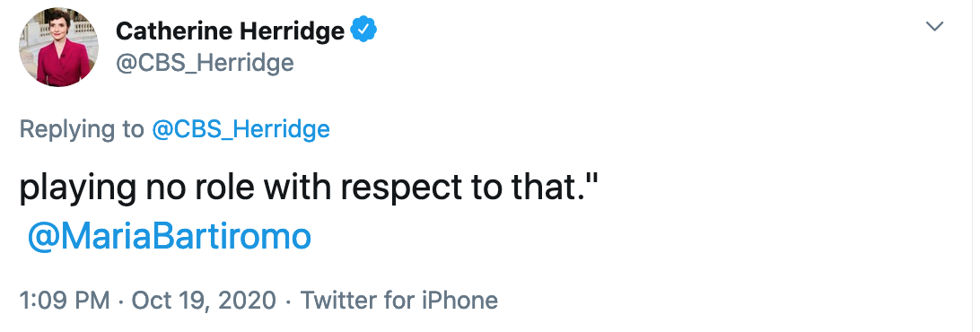Image resolution: width=980 pixels, height=332 pixels.
Task: Open the @MariaBartiromo mention
Action: click(170, 237)
